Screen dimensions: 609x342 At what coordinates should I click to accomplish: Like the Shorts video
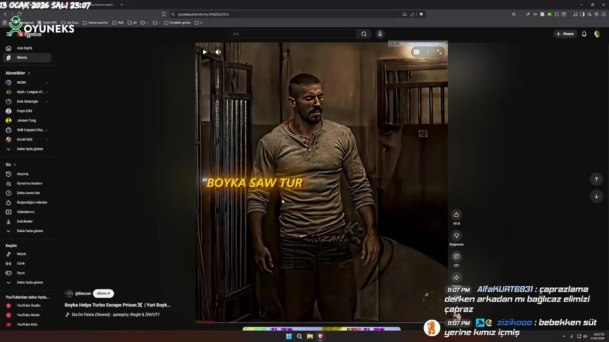(456, 215)
